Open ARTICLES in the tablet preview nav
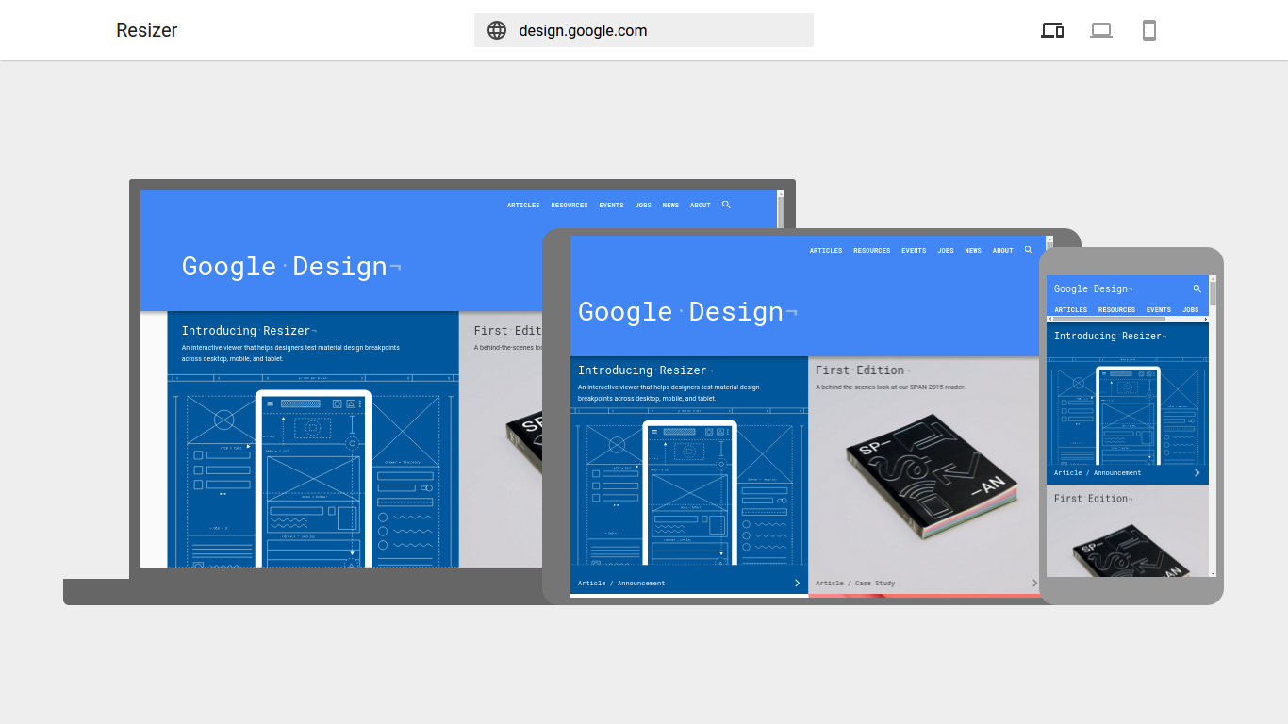 [x=826, y=251]
